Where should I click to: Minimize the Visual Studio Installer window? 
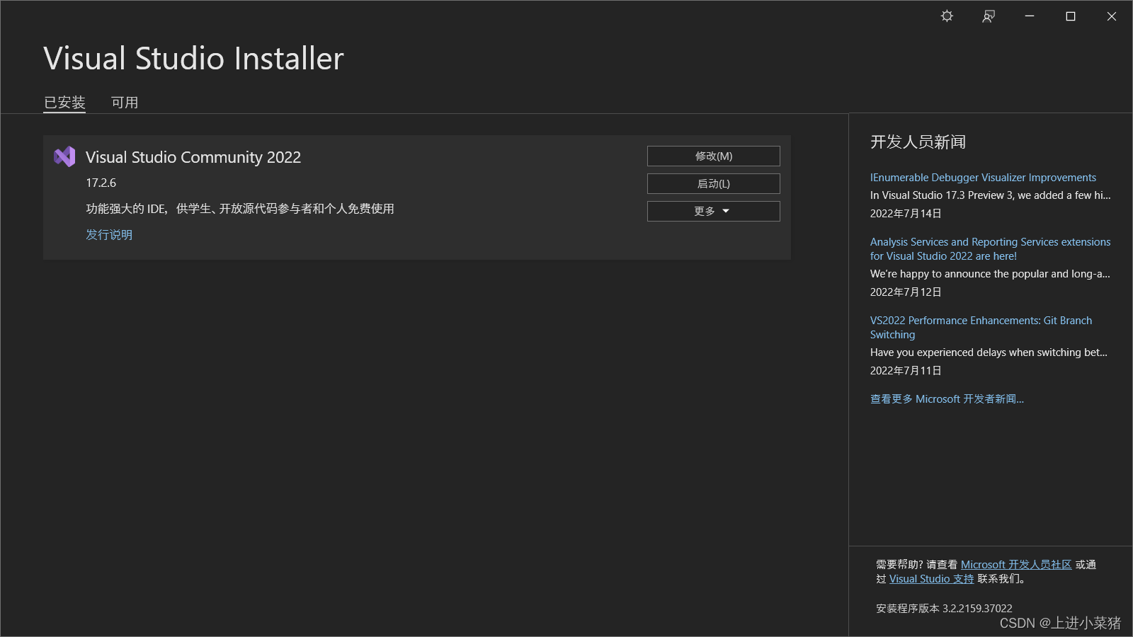point(1030,16)
